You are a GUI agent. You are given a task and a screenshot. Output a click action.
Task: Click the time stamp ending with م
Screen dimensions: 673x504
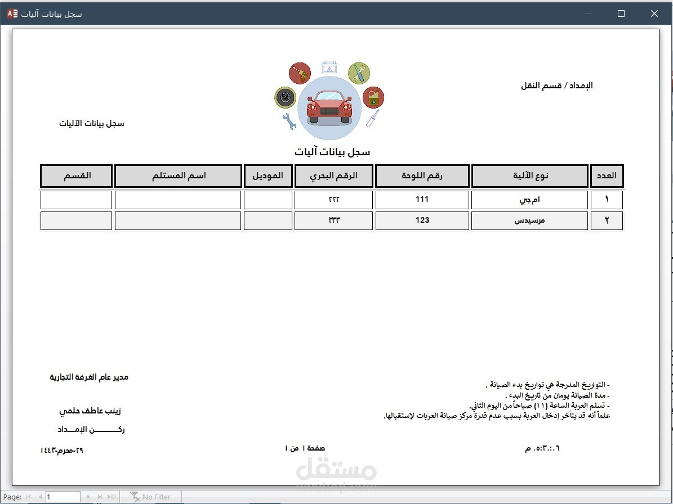click(542, 448)
